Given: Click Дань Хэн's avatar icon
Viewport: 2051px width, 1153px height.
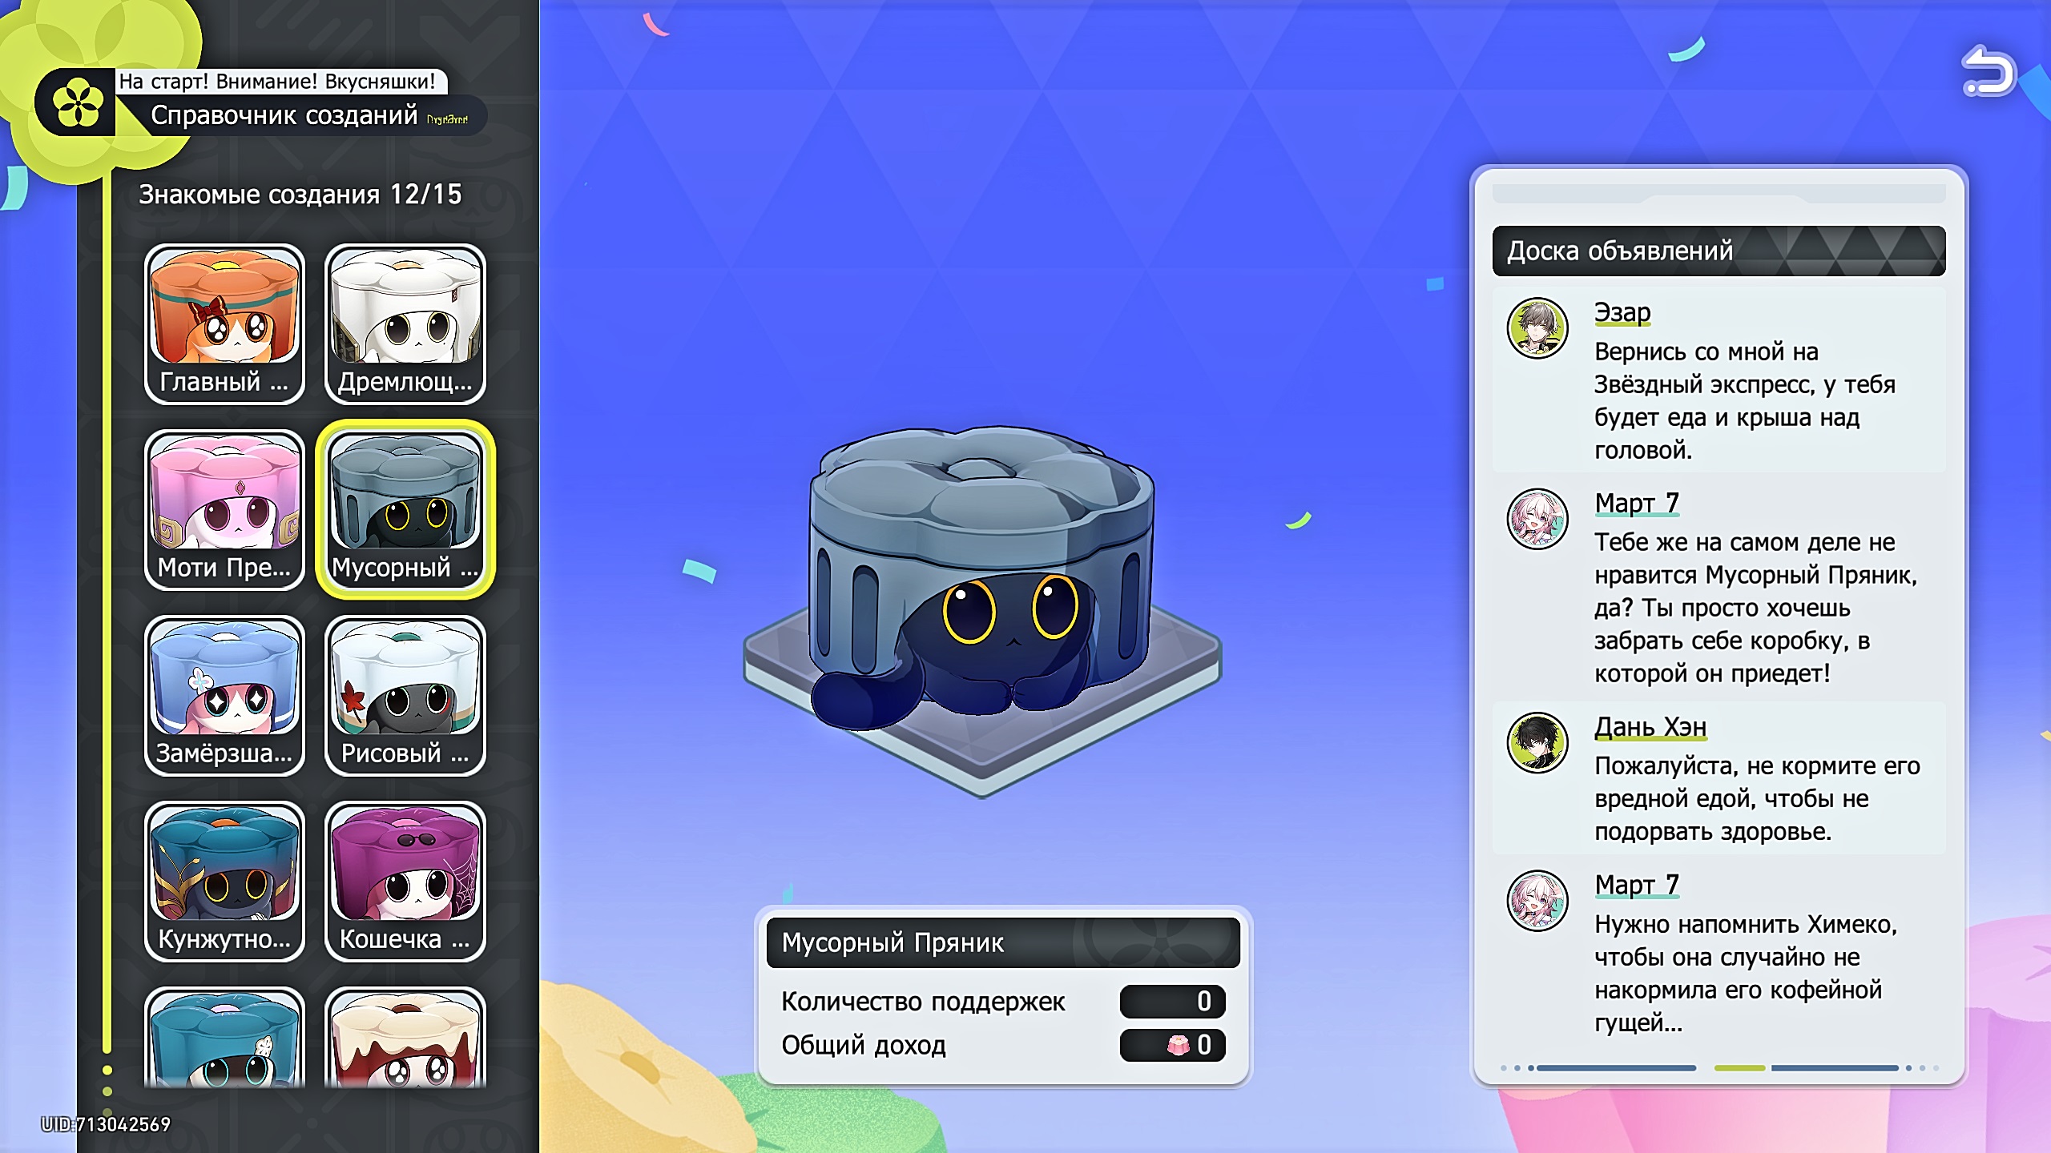Looking at the screenshot, I should (1537, 742).
